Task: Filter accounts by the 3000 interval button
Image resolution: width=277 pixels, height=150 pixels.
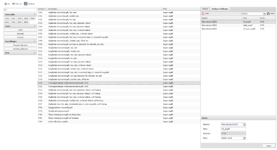Action: 20,19
